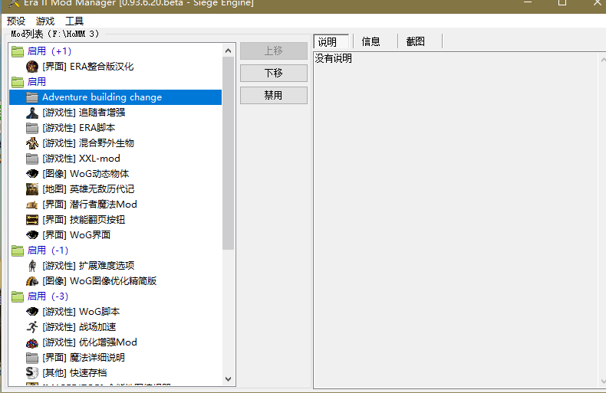The image size is (606, 393).
Task: Click the 追随者增强 mod icon
Action: point(32,113)
